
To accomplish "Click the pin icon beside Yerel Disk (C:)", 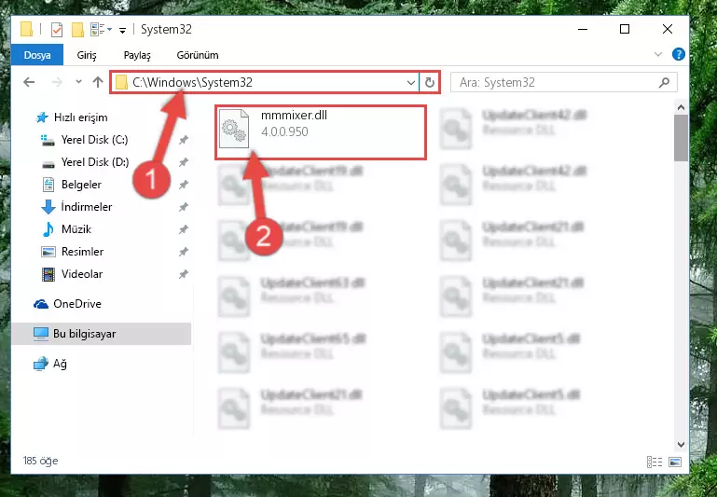I will [184, 140].
